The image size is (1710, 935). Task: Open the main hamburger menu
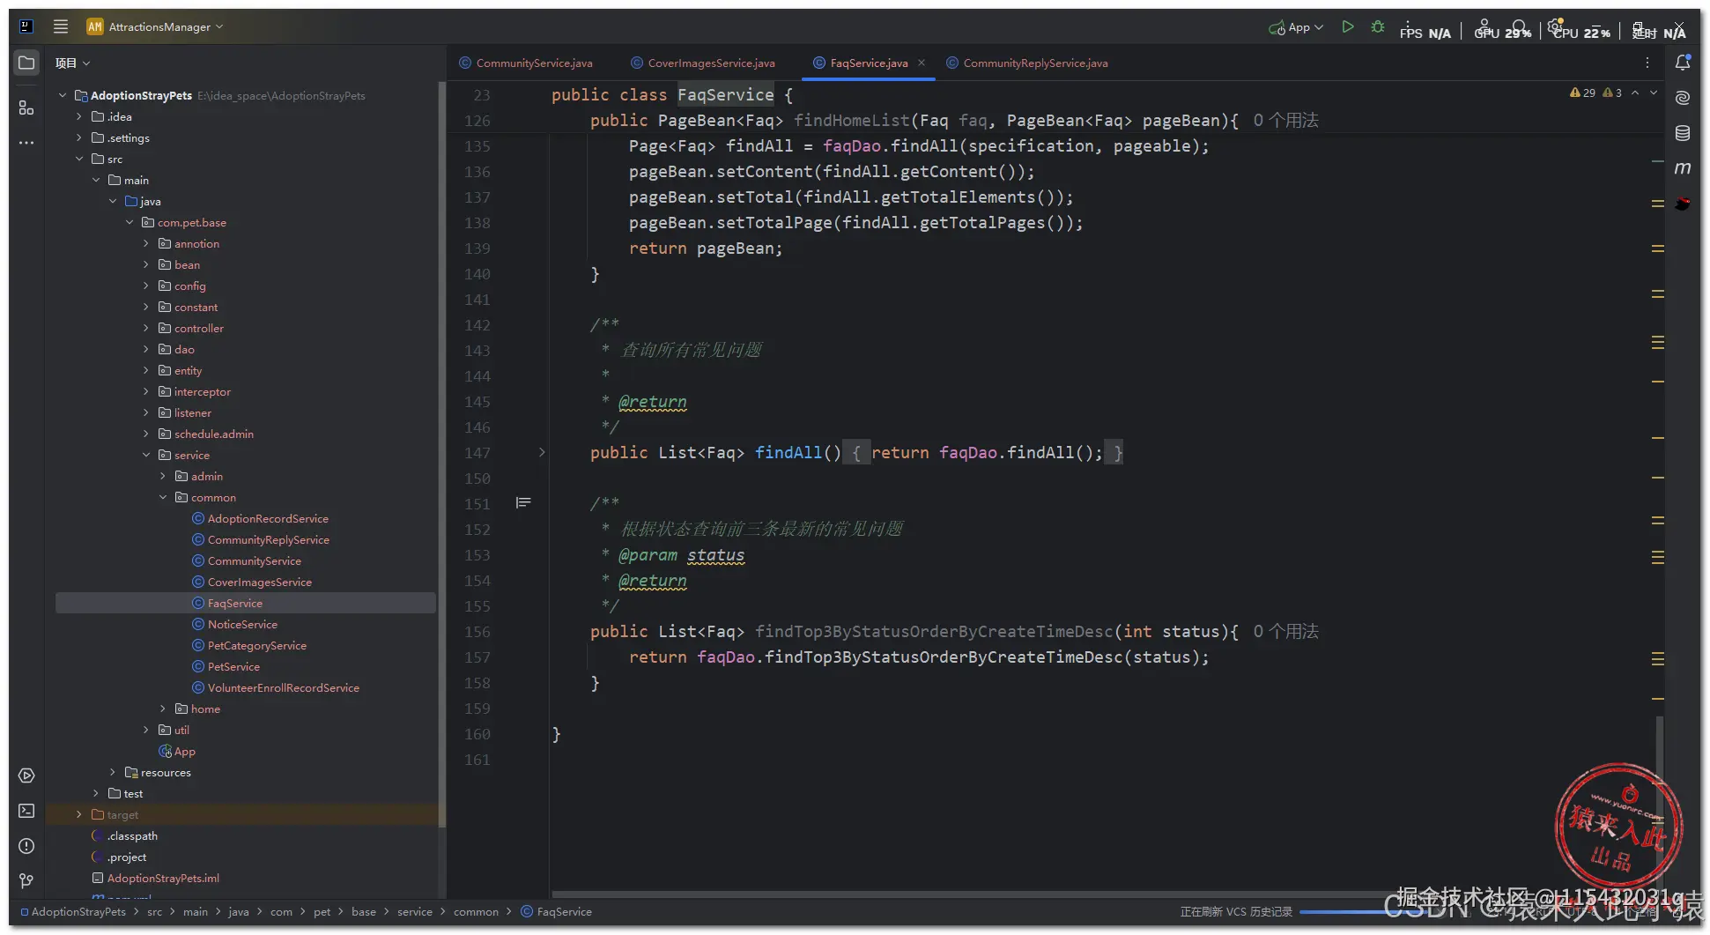point(61,26)
